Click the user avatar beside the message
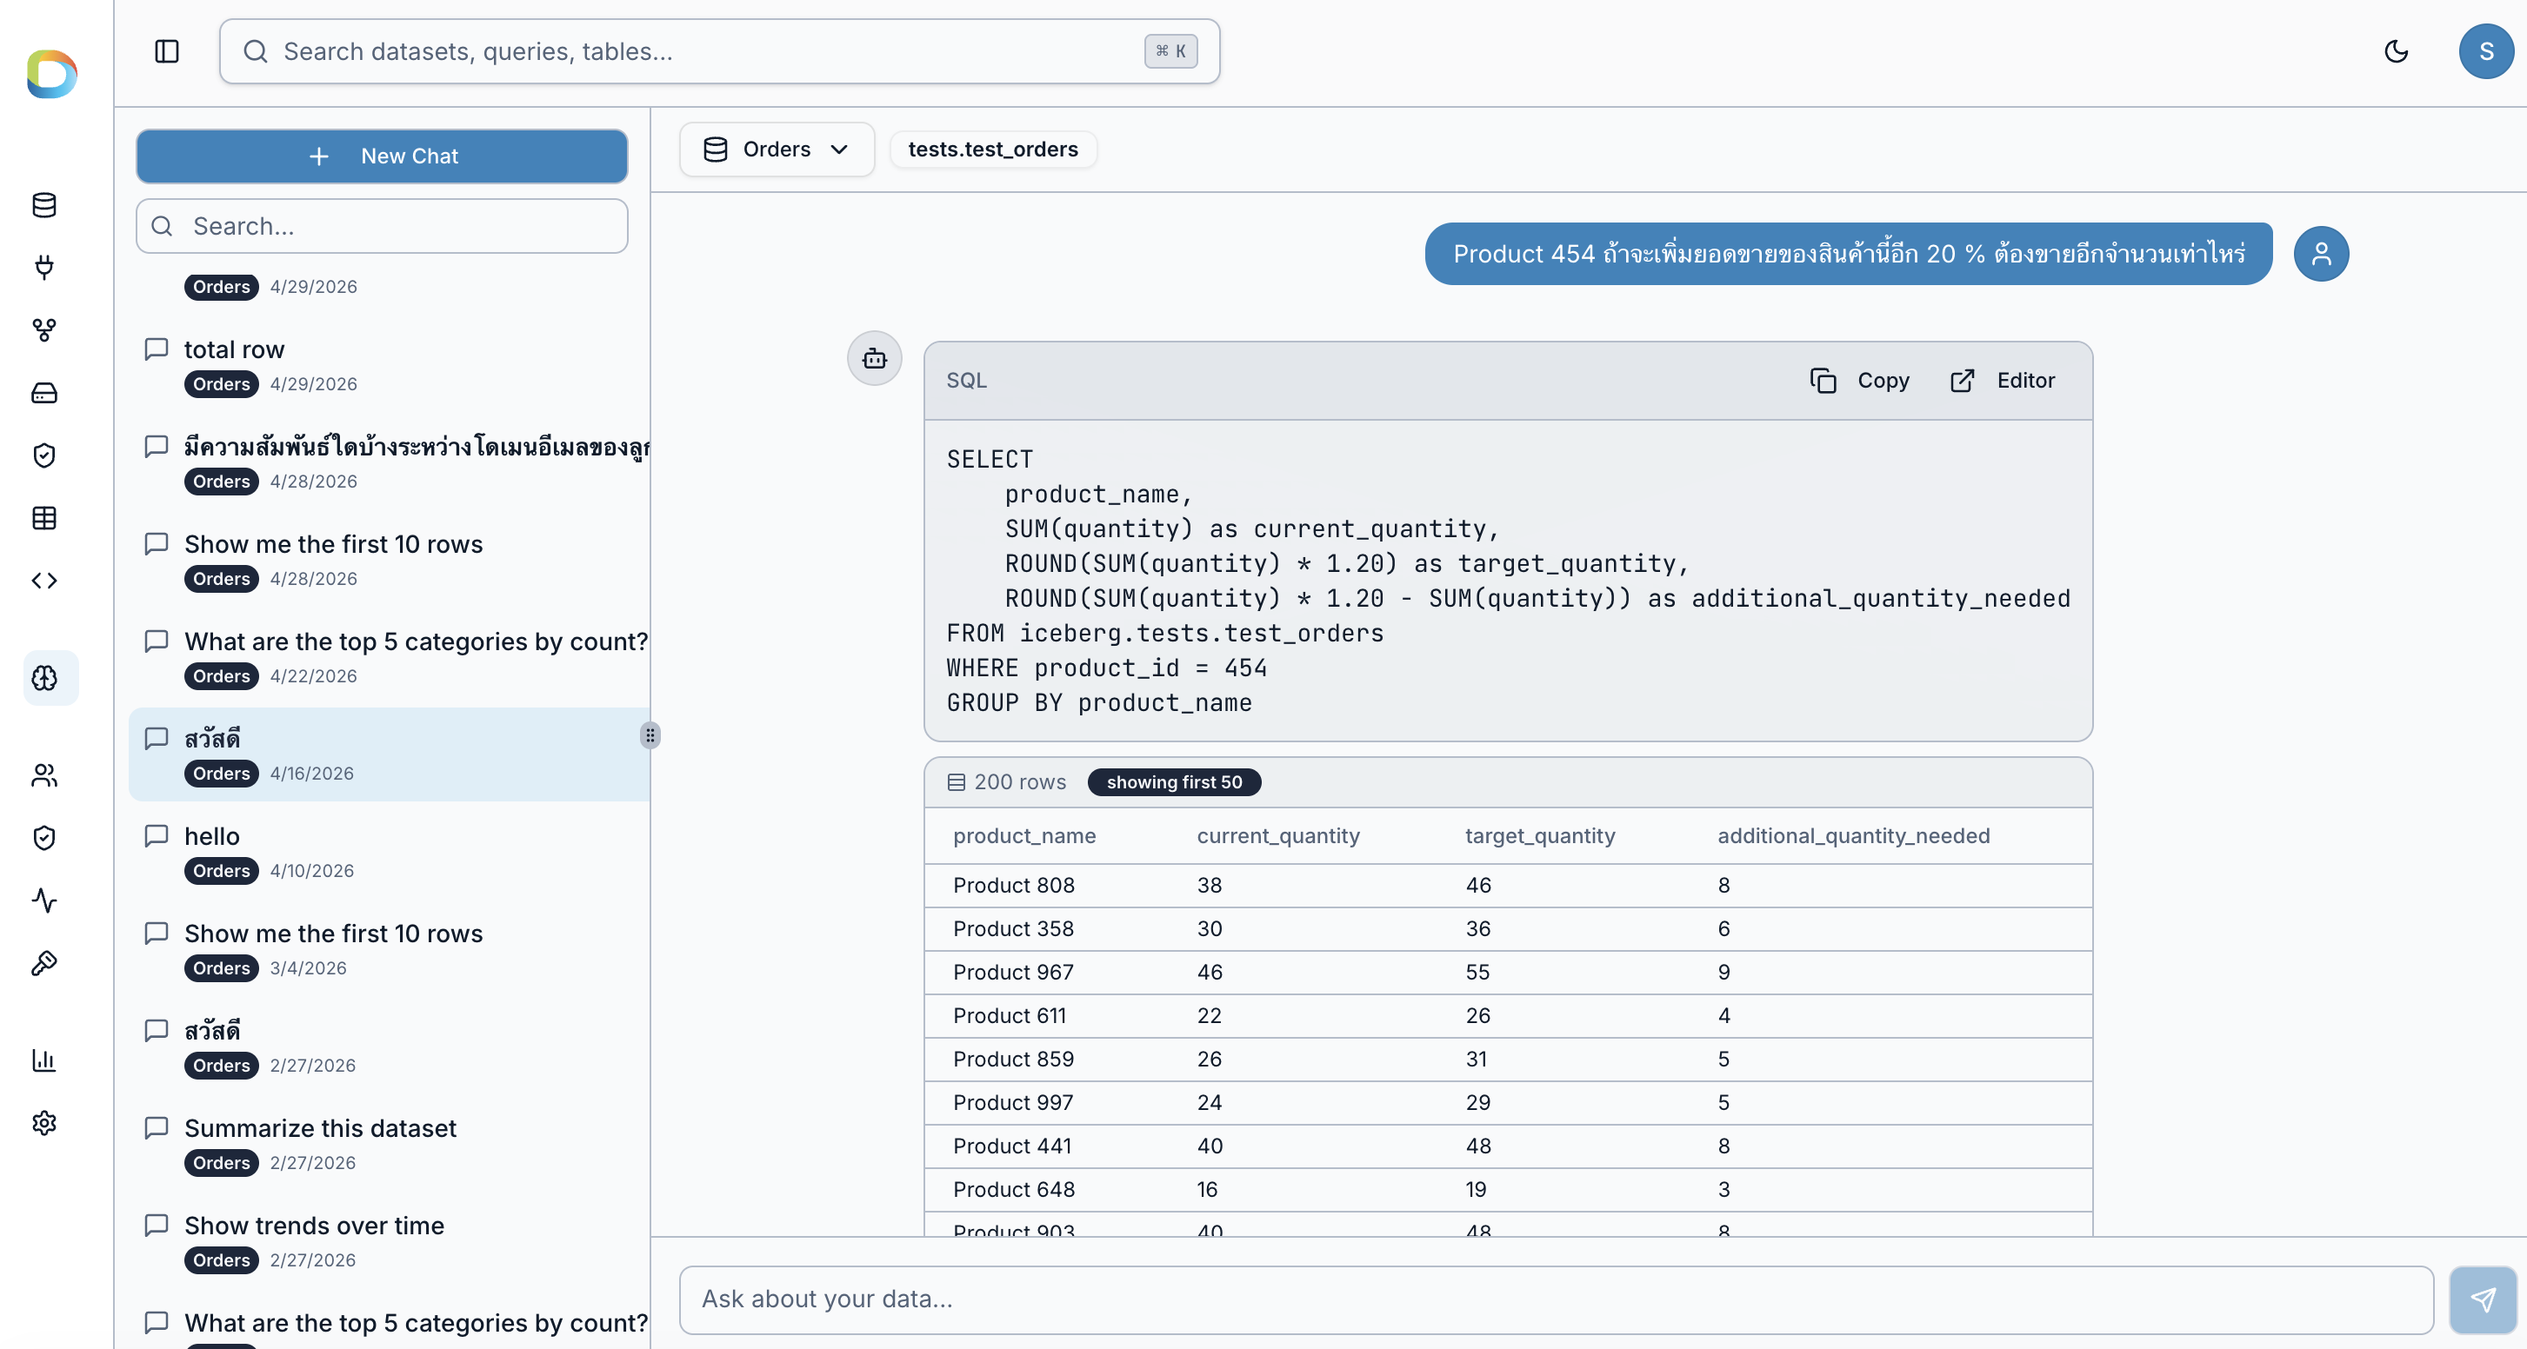 coord(2321,254)
